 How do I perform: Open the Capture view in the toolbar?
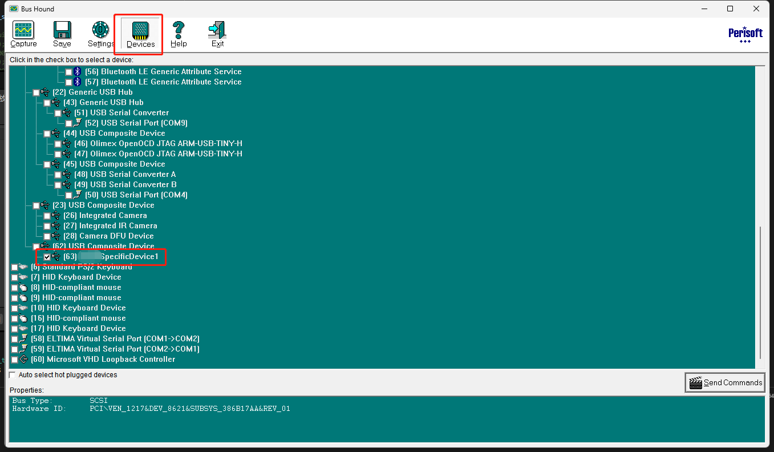23,34
